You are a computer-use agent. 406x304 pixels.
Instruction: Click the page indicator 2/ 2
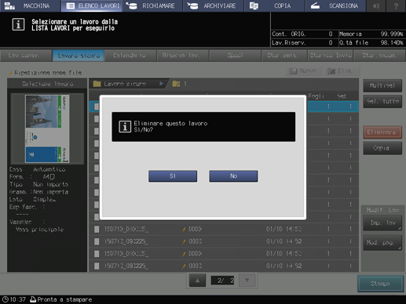[x=222, y=280]
